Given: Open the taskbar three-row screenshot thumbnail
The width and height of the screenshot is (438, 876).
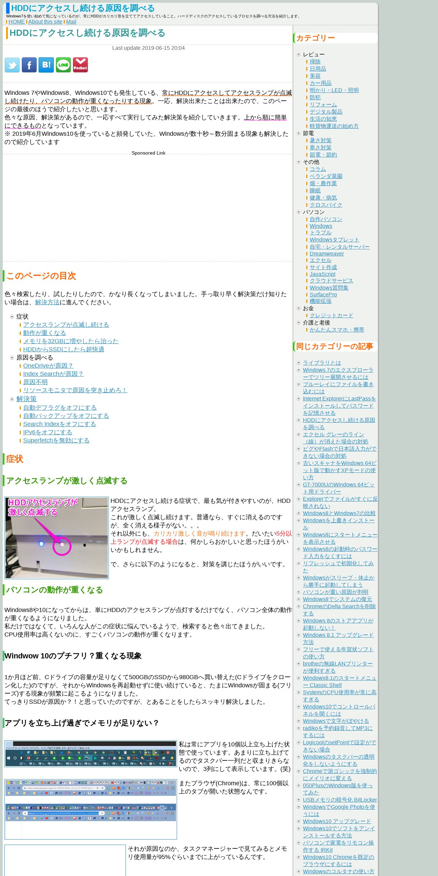Looking at the screenshot, I should [91, 754].
